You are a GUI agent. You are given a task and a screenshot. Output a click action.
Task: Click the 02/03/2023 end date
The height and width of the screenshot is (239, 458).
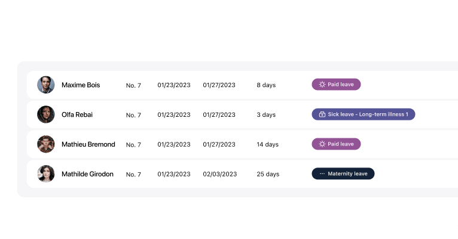pos(219,174)
